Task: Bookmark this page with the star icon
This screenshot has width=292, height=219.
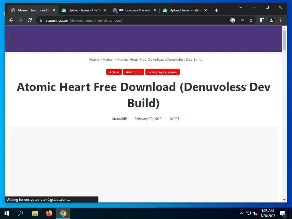Action: click(x=251, y=20)
